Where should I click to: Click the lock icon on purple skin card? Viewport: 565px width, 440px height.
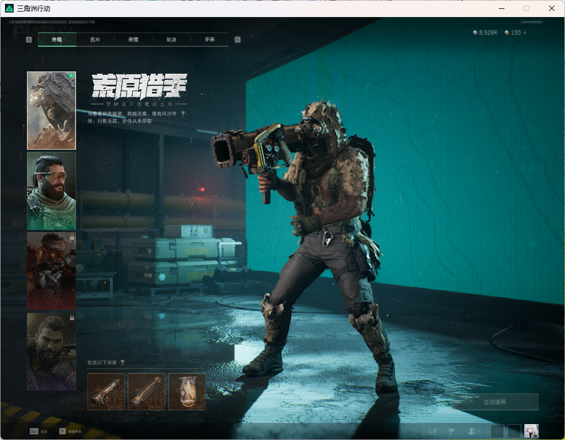click(x=72, y=318)
